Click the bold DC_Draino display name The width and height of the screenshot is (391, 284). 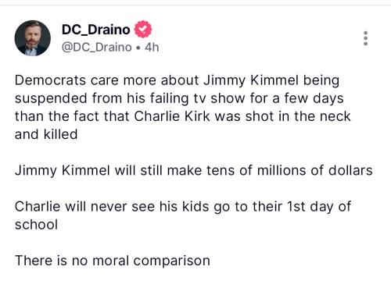click(95, 30)
